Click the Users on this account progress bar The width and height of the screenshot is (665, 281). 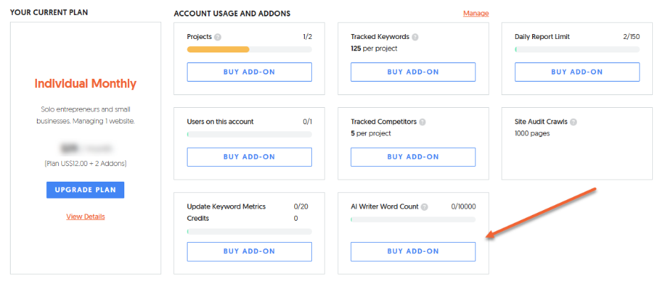point(249,134)
